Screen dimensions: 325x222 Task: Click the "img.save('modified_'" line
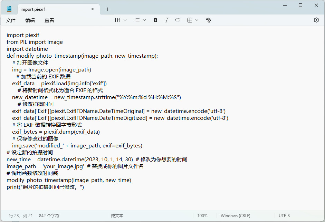pyautogui.click(x=77, y=145)
